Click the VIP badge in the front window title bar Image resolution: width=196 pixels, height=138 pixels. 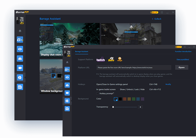[179, 47]
